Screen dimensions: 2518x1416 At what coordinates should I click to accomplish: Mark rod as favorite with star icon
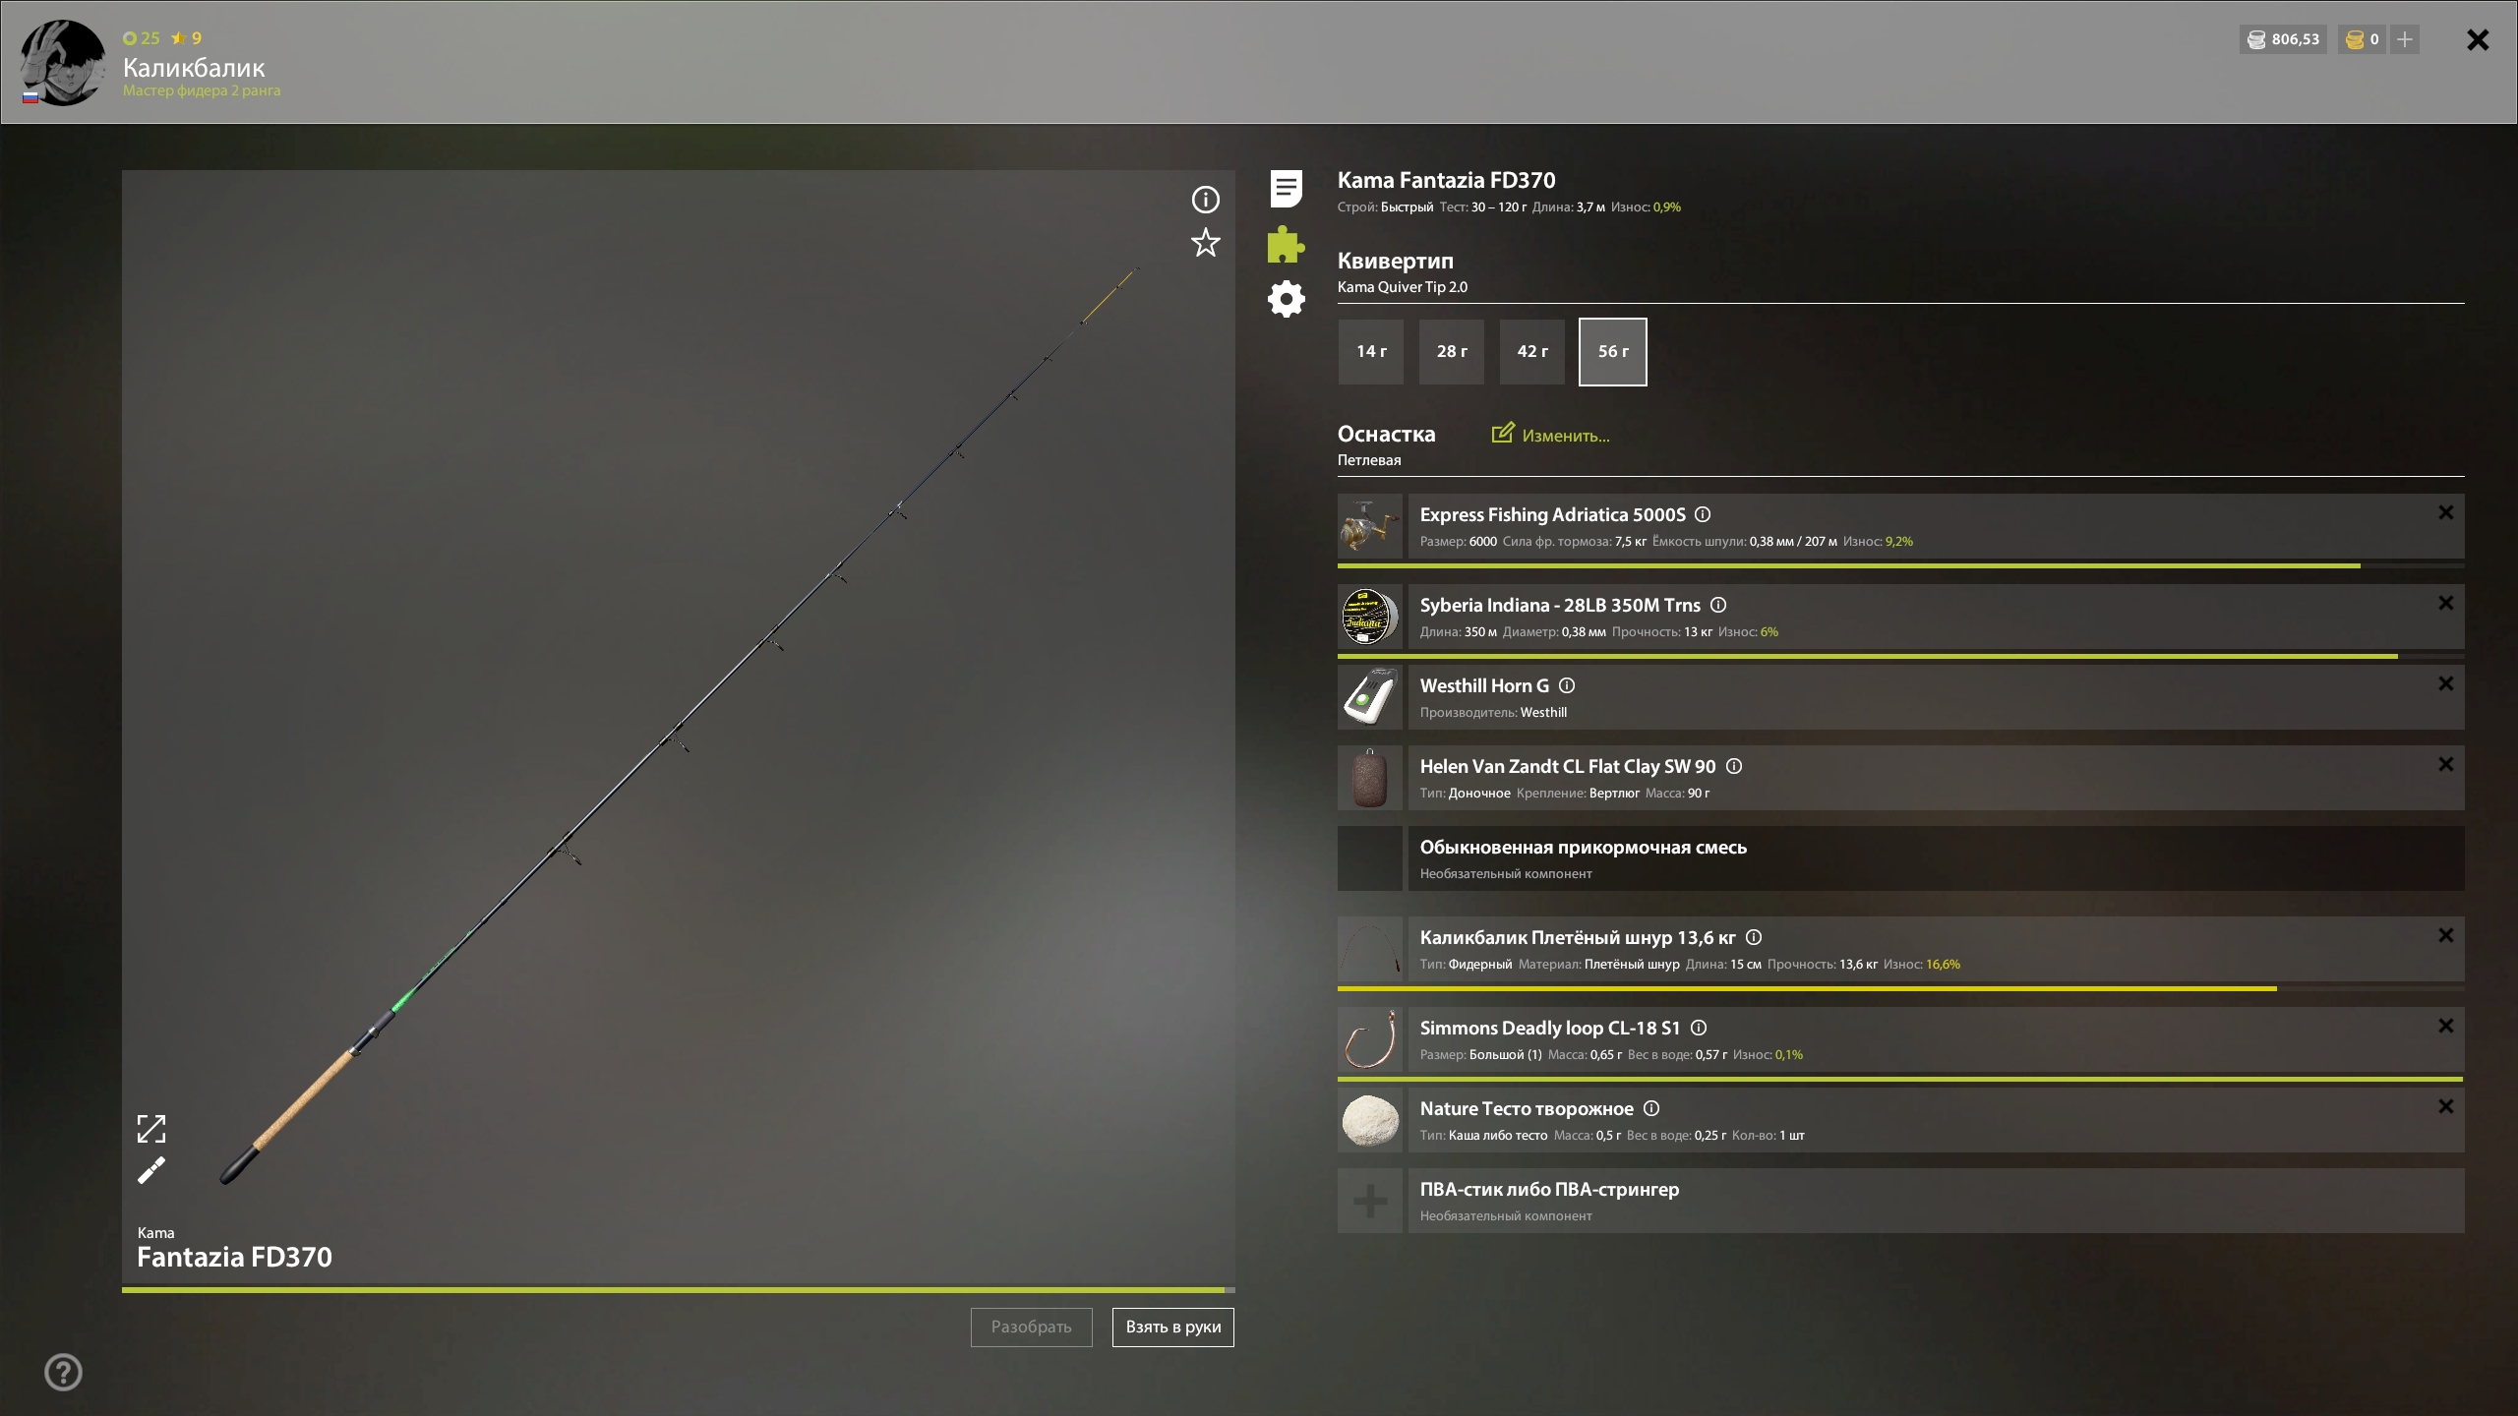[1205, 243]
